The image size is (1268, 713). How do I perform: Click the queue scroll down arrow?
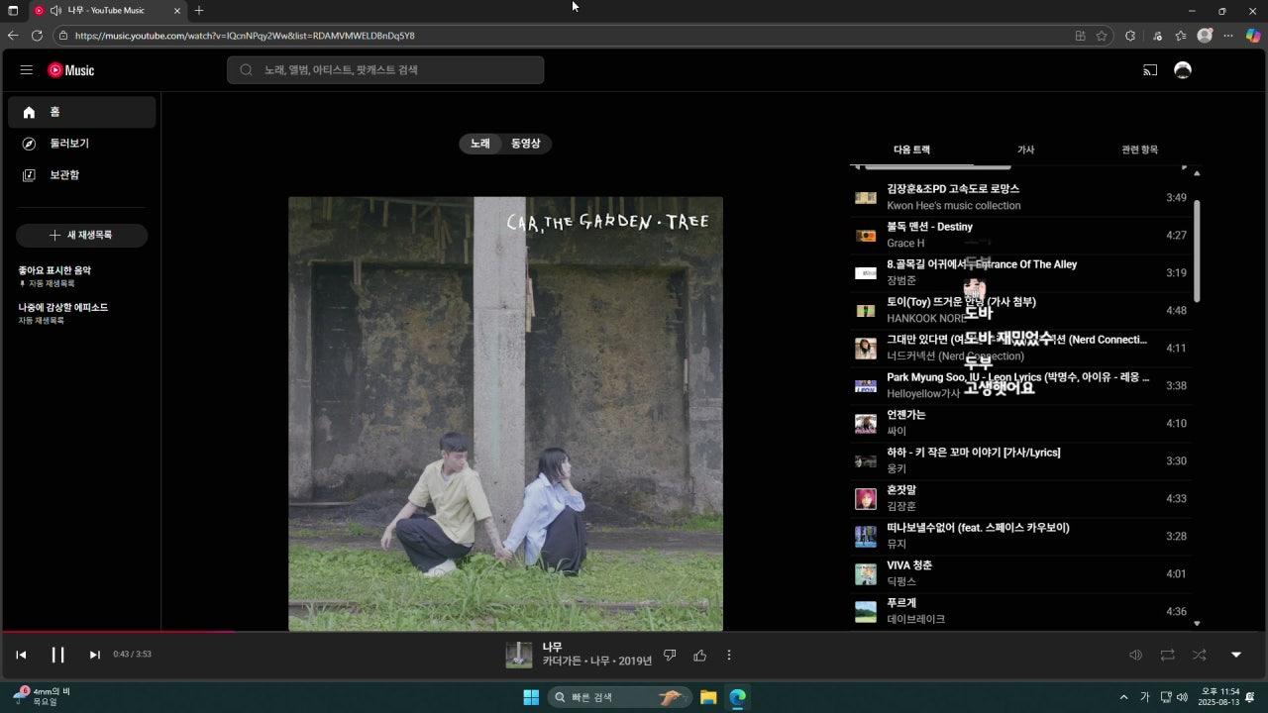point(1197,624)
